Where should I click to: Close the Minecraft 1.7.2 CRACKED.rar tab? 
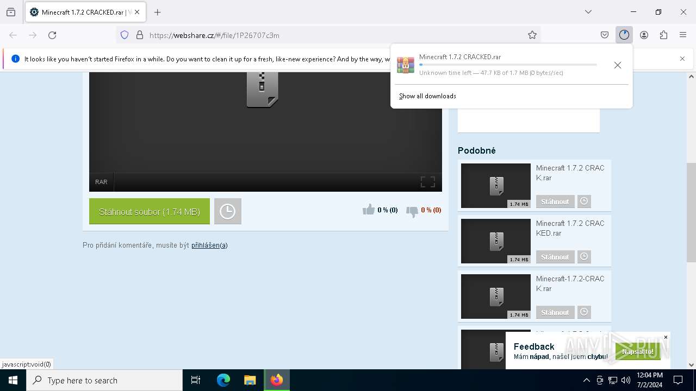[137, 12]
